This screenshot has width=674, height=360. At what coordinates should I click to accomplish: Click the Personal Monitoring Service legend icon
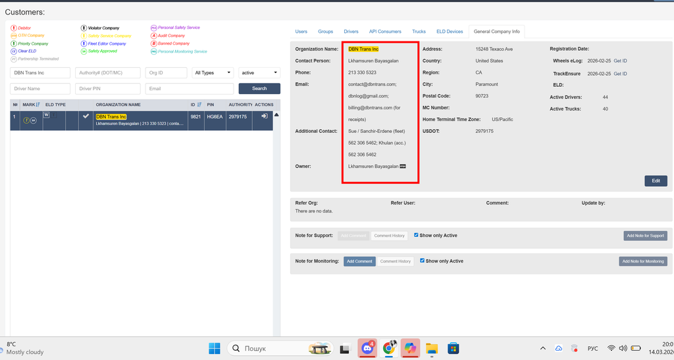pyautogui.click(x=153, y=51)
